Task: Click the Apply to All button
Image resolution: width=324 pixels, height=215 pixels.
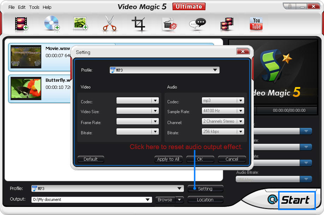Action: (x=168, y=159)
